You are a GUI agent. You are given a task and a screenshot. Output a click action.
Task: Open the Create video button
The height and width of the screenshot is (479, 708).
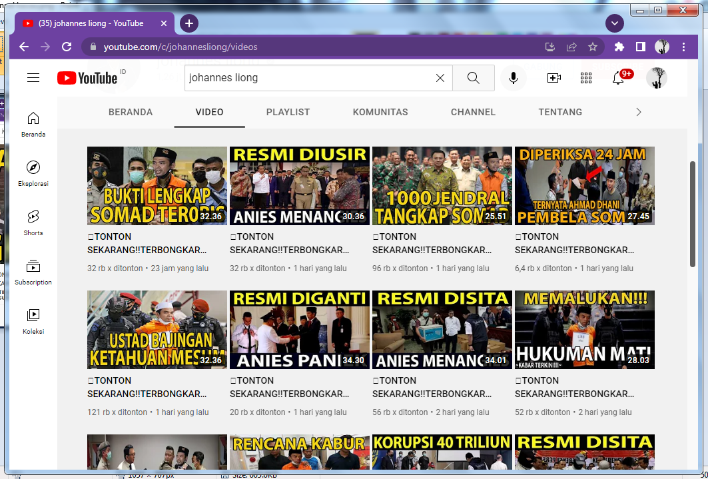(554, 78)
